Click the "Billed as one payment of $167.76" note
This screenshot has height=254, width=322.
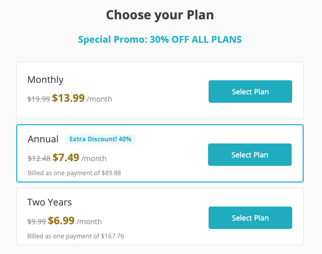coord(76,236)
